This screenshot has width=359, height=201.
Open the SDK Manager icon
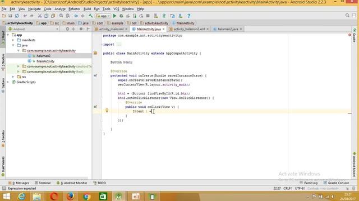pyautogui.click(x=181, y=16)
